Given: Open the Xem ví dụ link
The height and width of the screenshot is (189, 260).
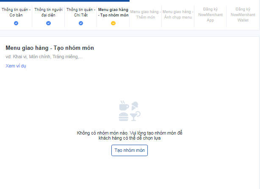Looking at the screenshot, I should coord(16,66).
